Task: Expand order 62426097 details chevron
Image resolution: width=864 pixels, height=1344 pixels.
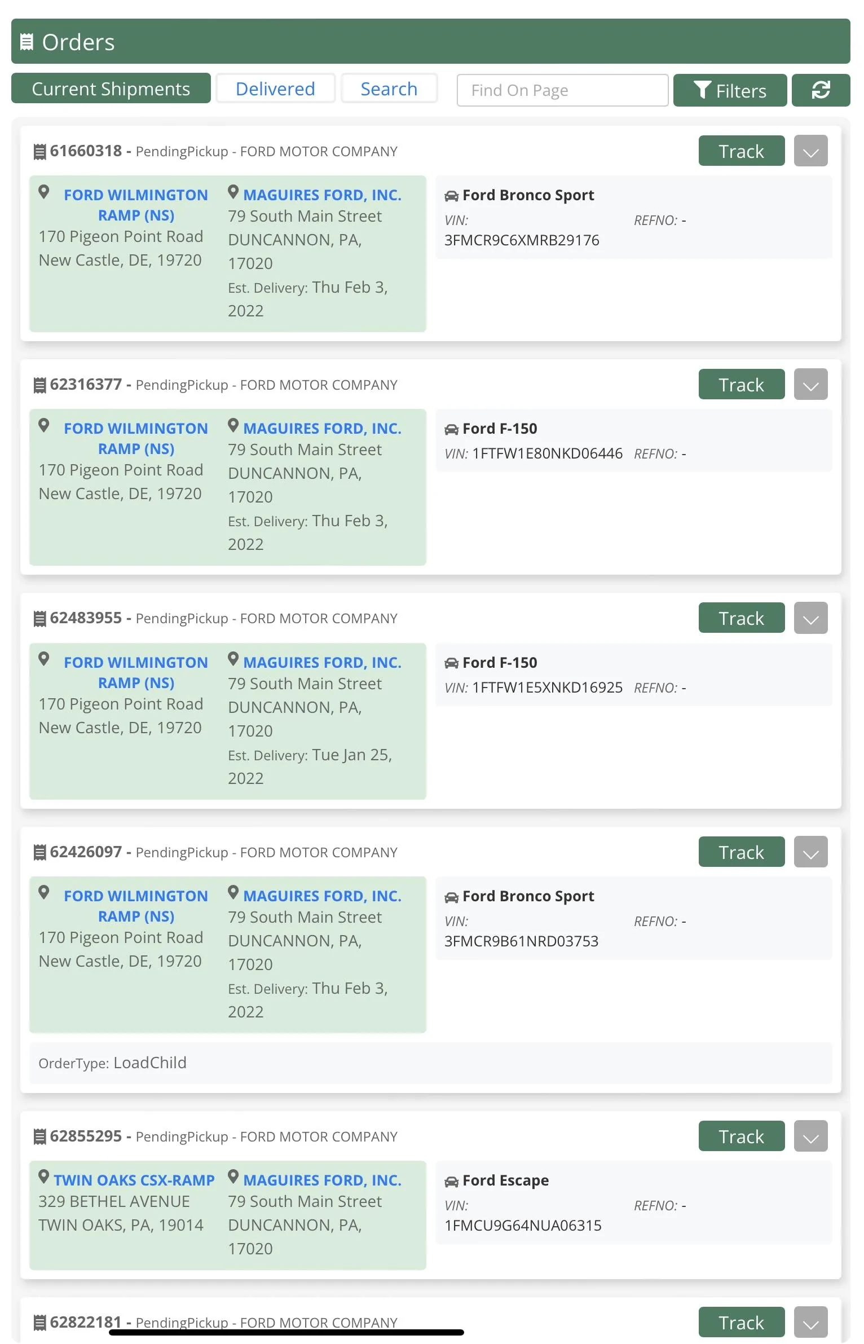Action: (x=811, y=852)
